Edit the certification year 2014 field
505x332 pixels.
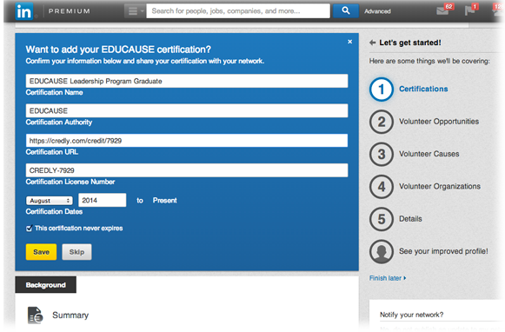[x=102, y=200]
